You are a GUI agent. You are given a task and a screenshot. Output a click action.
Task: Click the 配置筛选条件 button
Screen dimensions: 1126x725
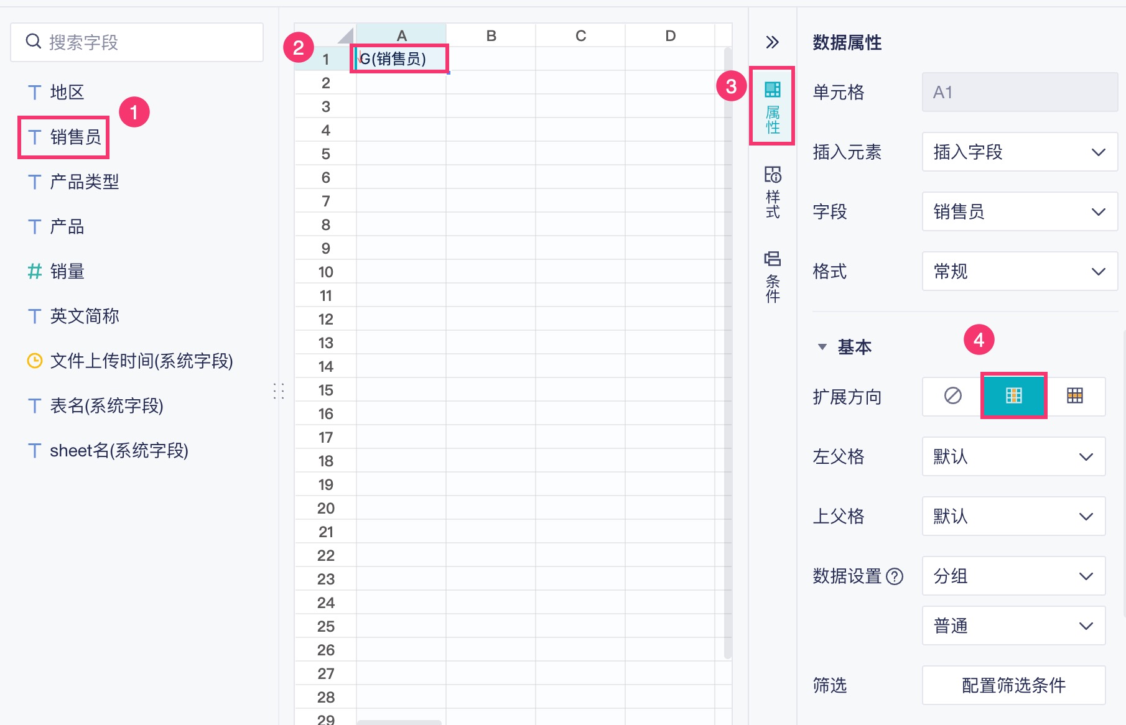[1013, 685]
